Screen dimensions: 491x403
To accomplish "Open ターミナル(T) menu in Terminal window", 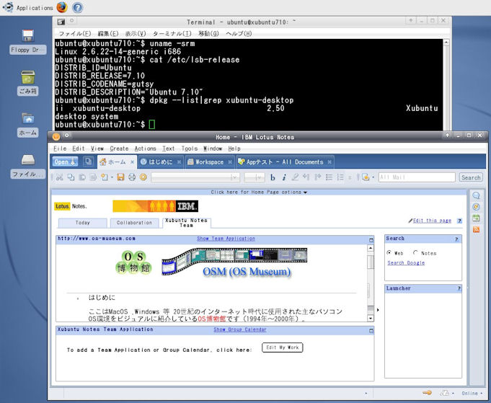I will click(x=172, y=33).
